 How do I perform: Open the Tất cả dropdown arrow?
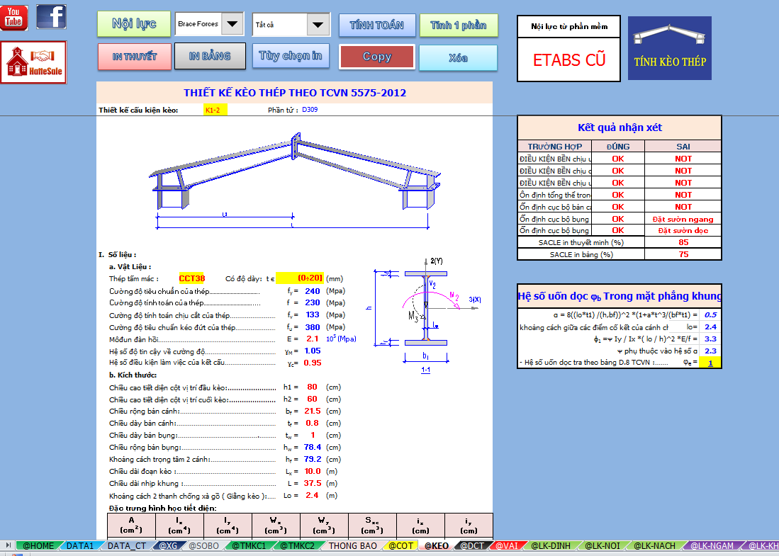click(318, 24)
